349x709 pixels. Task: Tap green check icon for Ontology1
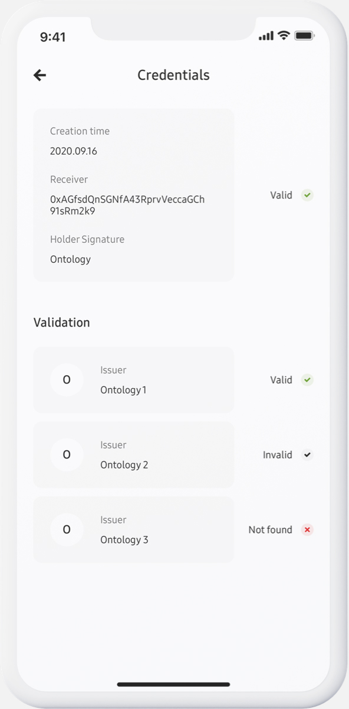pyautogui.click(x=307, y=380)
